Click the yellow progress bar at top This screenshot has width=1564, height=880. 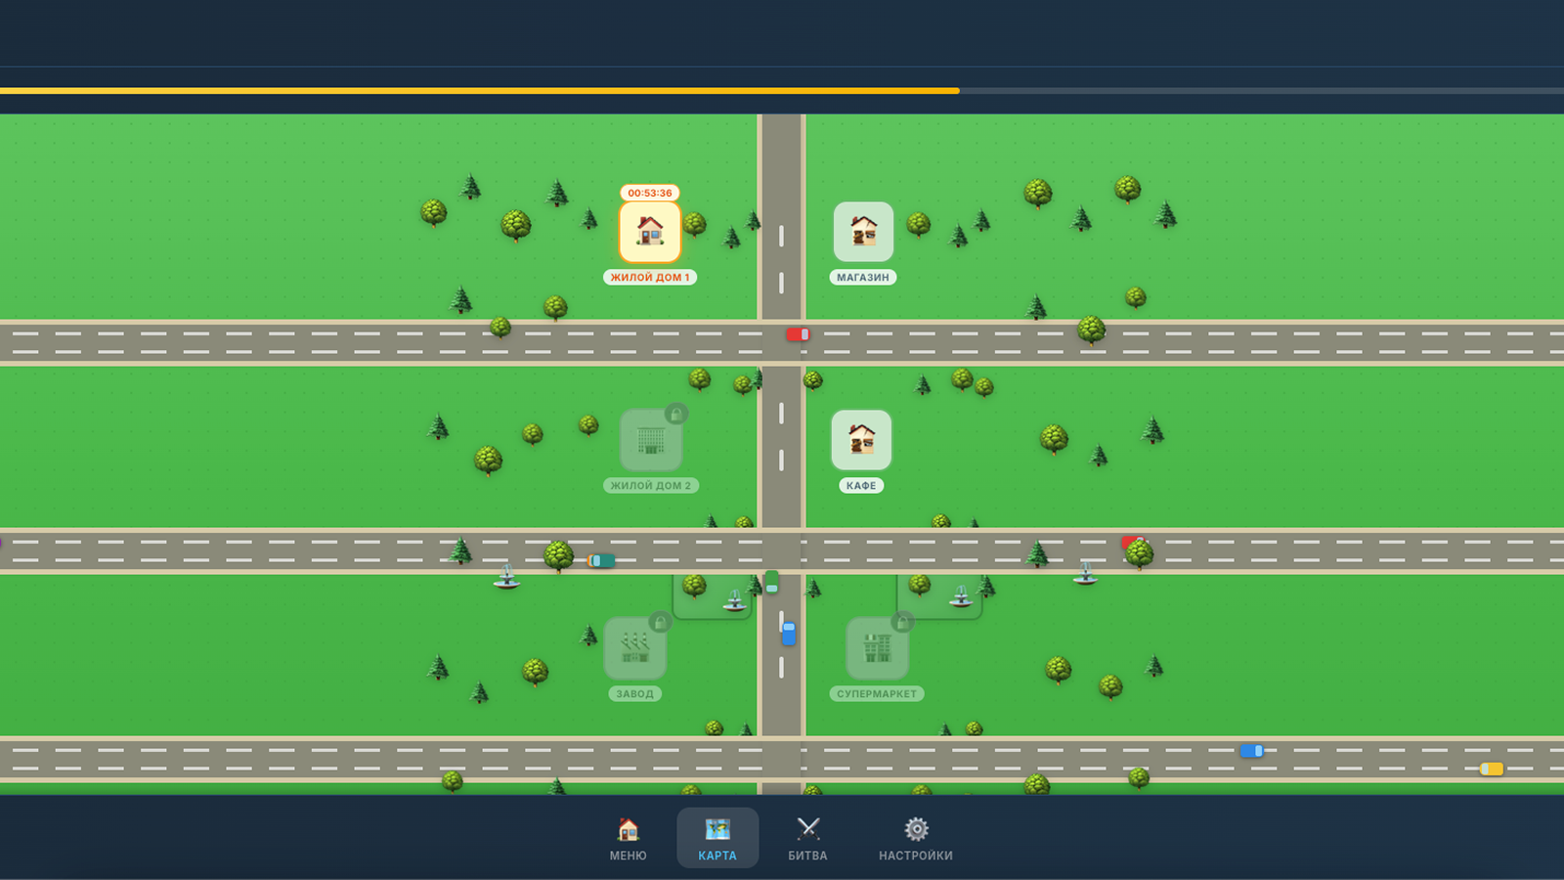click(x=479, y=90)
